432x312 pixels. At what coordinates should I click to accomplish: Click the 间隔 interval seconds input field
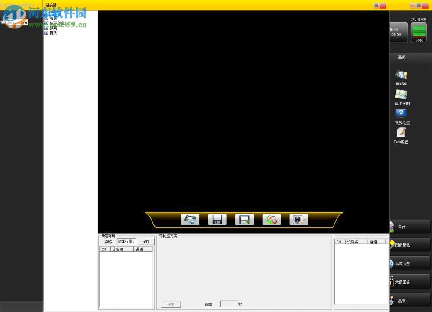[229, 304]
